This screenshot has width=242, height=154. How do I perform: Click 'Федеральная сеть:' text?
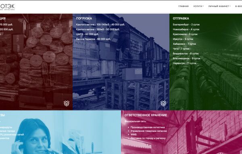[136, 121]
